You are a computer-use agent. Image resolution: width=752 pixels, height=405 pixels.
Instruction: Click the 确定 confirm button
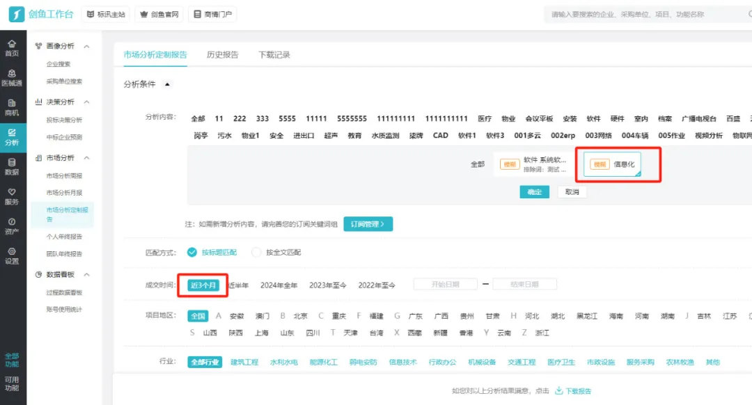(534, 192)
